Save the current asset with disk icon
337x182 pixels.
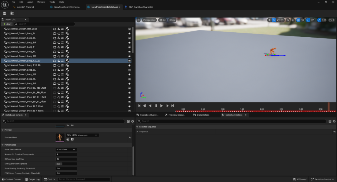[4, 13]
